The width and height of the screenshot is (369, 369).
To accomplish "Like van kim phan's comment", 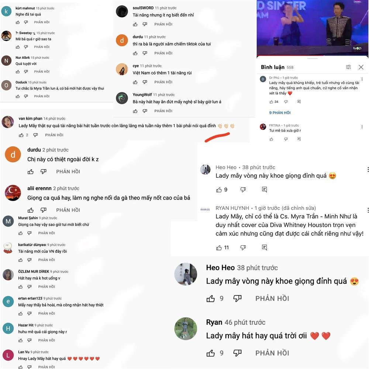I will tap(21, 135).
